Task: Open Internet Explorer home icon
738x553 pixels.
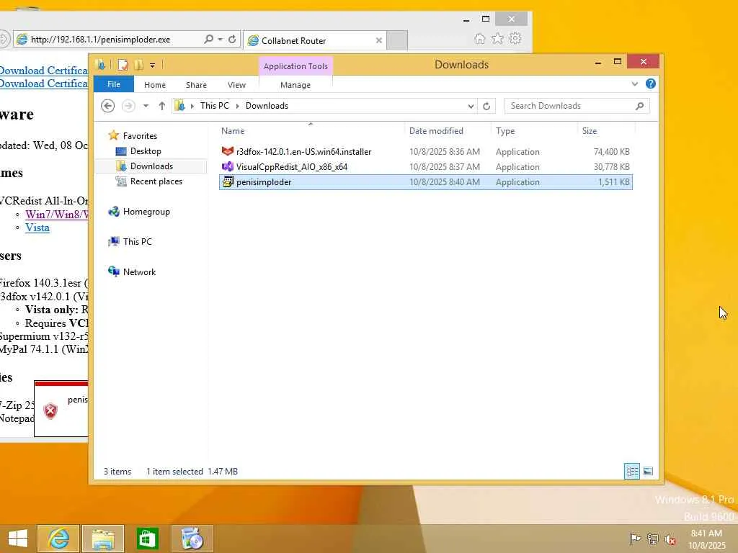Action: coord(479,39)
